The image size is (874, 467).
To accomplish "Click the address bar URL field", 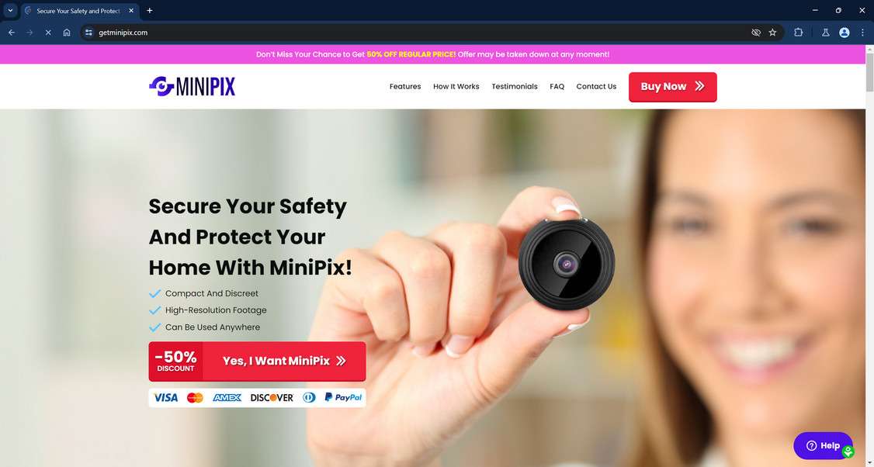I will tap(418, 33).
